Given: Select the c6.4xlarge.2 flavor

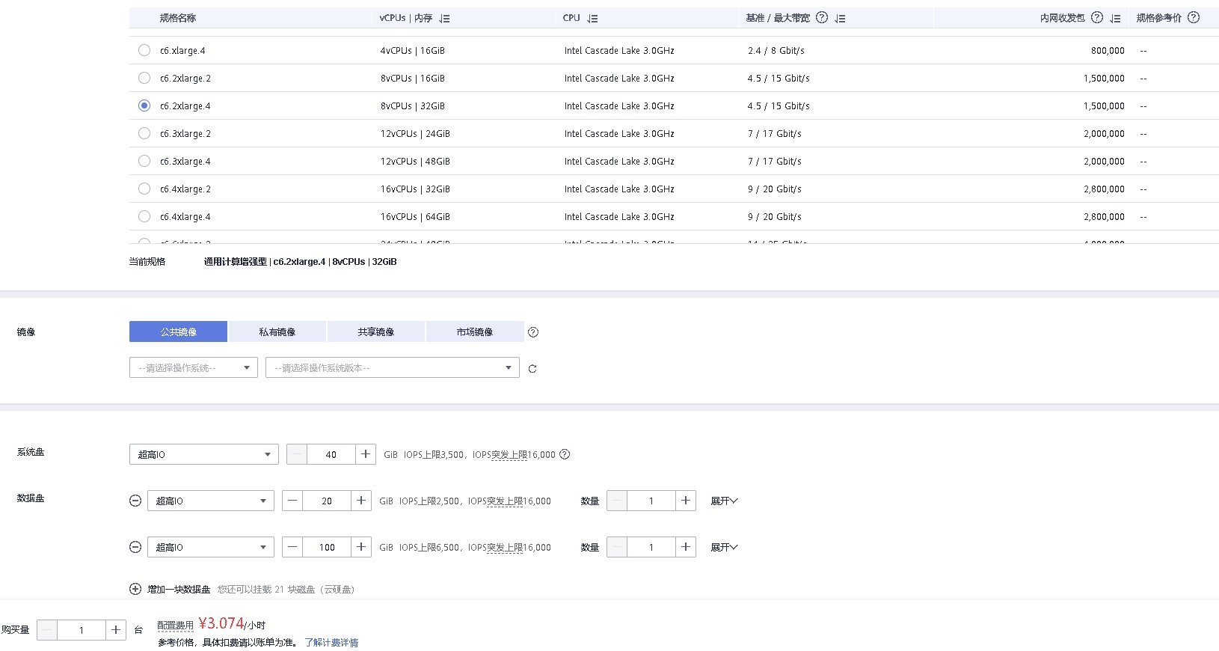Looking at the screenshot, I should pos(144,189).
